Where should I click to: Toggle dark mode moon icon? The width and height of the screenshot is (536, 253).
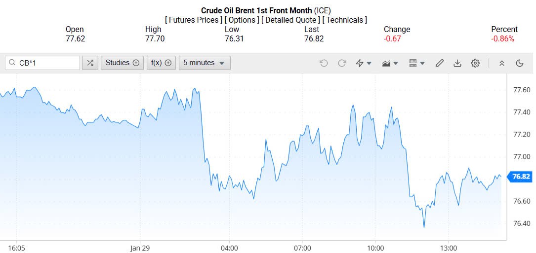[519, 63]
